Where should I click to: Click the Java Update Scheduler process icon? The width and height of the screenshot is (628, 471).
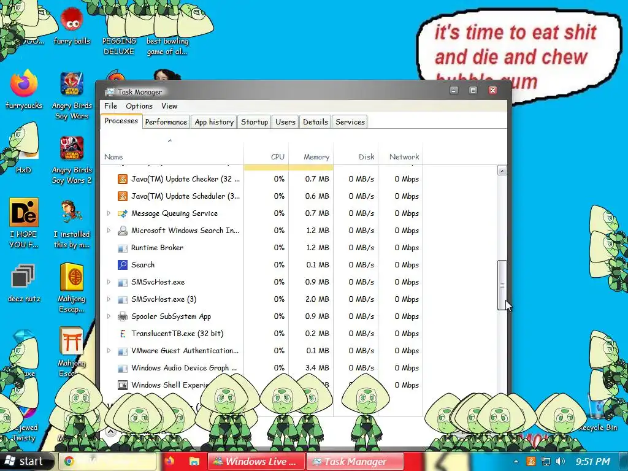[122, 196]
